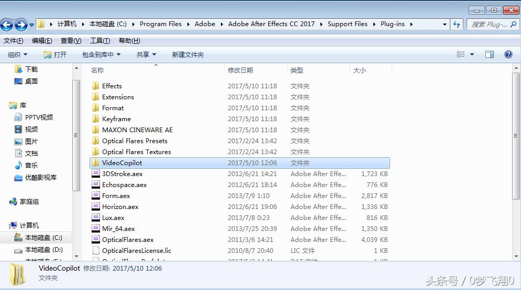The image size is (521, 290).
Task: Open 图片 library icon
Action: 18,142
